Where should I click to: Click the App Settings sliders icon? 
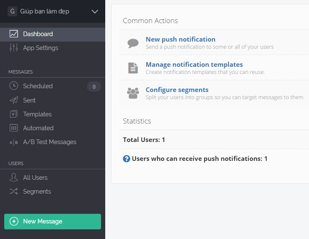tap(14, 48)
